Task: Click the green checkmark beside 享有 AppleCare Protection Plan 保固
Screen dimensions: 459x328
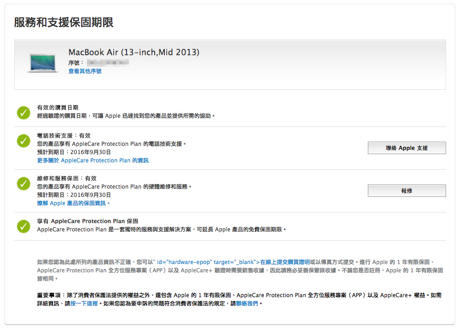Action: [23, 226]
